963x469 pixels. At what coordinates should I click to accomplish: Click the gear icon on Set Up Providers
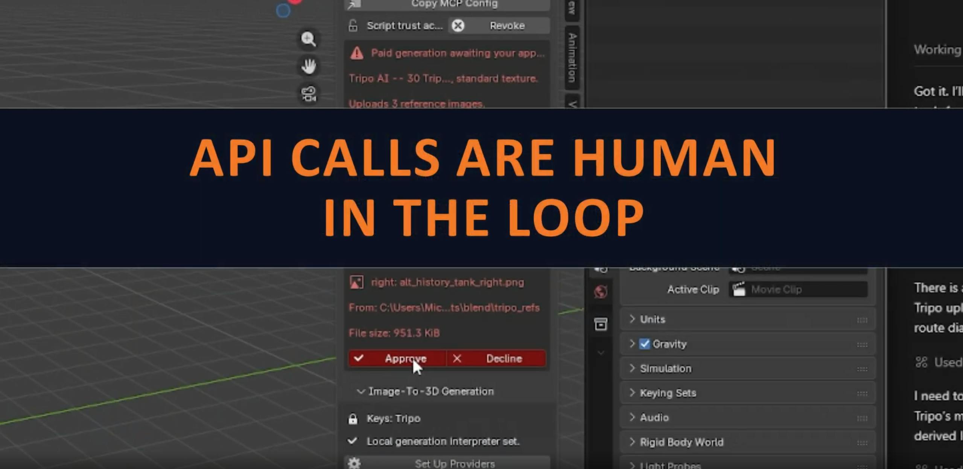[x=354, y=463]
